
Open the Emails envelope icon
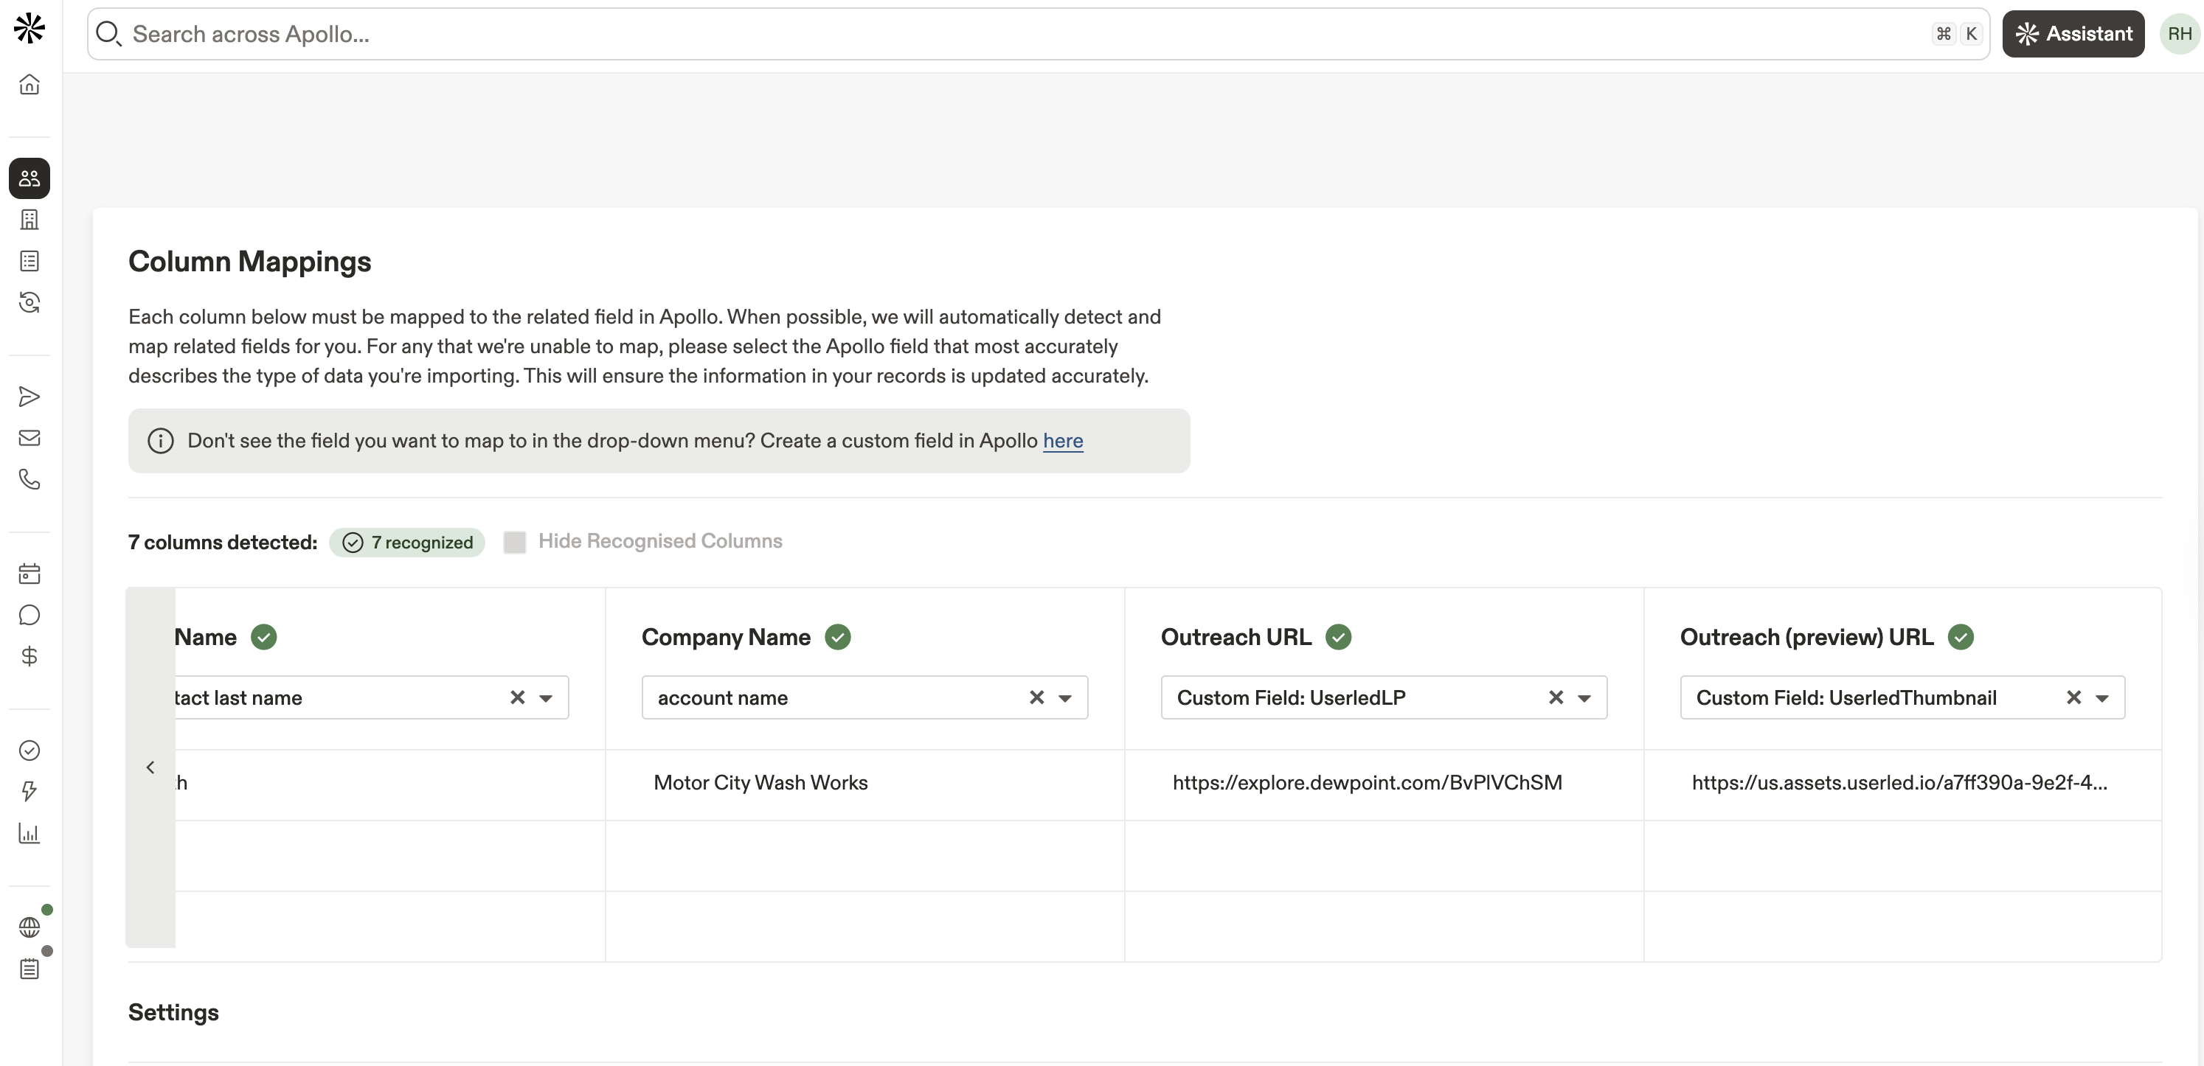[29, 438]
